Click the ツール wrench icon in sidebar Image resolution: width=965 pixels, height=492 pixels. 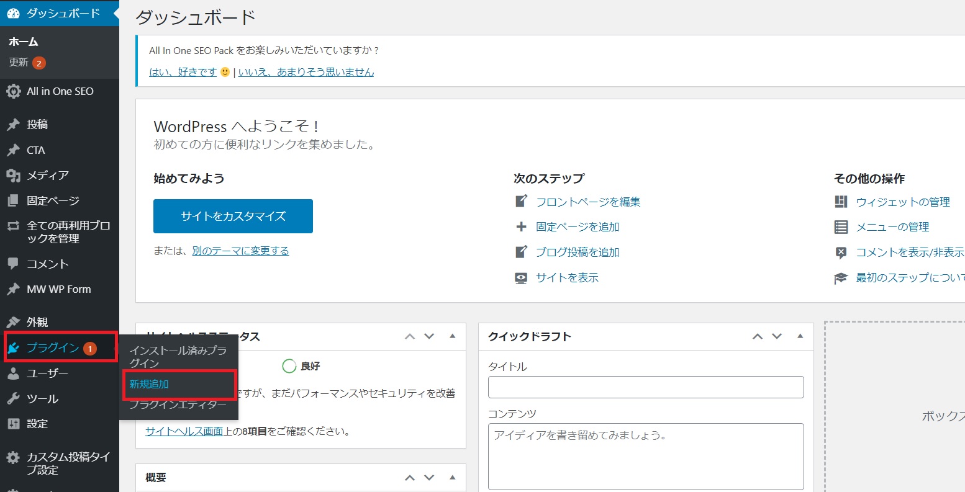(x=13, y=398)
